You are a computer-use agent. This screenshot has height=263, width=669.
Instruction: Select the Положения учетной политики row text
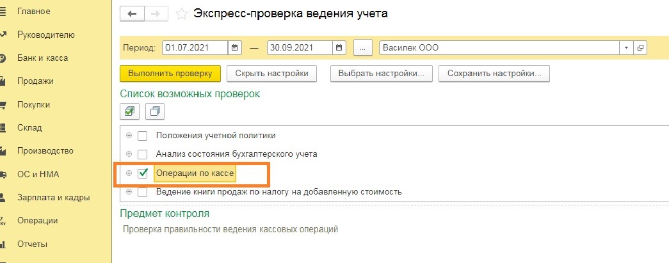pyautogui.click(x=216, y=136)
